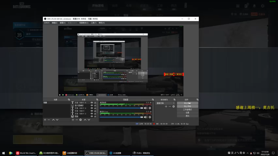This screenshot has height=156, width=278.
Task: Open the 编辑(E) Edit menu
Action: pos(55,23)
